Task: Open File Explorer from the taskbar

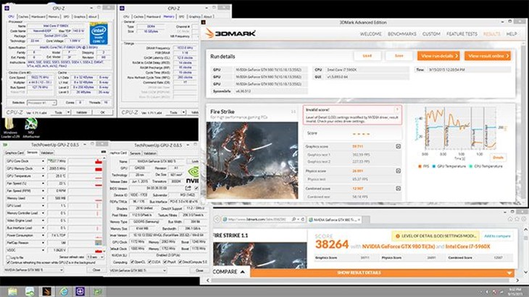Action: (x=13, y=291)
